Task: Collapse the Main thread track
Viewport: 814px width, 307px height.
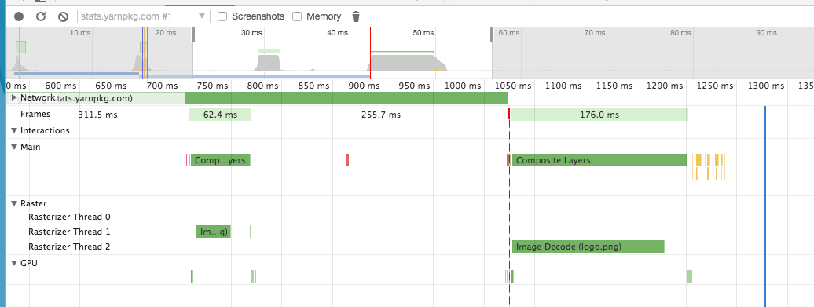Action: tap(14, 148)
